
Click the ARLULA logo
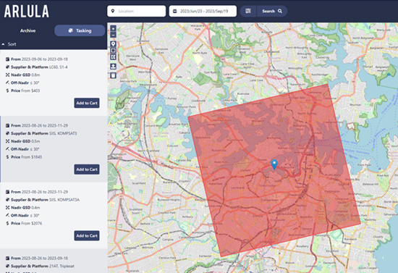point(27,12)
